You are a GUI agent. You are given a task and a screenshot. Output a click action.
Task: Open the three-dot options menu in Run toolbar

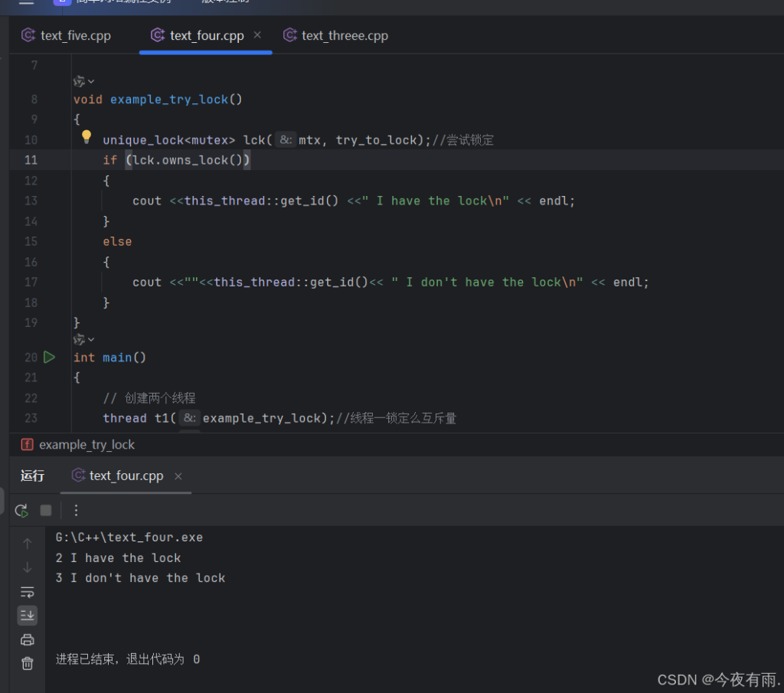[x=74, y=510]
